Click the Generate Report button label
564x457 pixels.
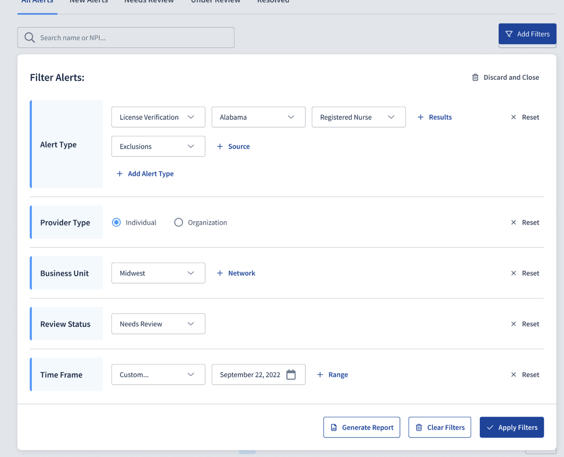[x=368, y=428]
